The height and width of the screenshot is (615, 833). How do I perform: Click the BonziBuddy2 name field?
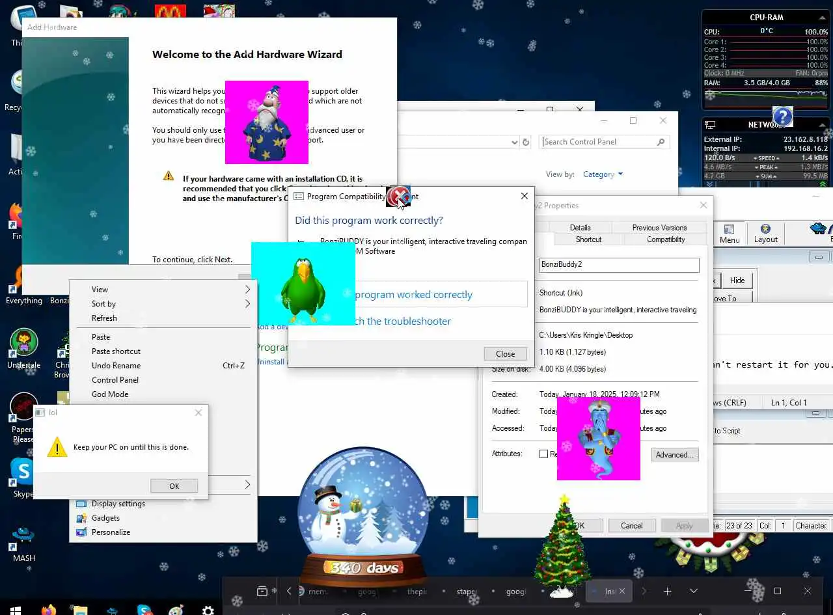tap(619, 265)
